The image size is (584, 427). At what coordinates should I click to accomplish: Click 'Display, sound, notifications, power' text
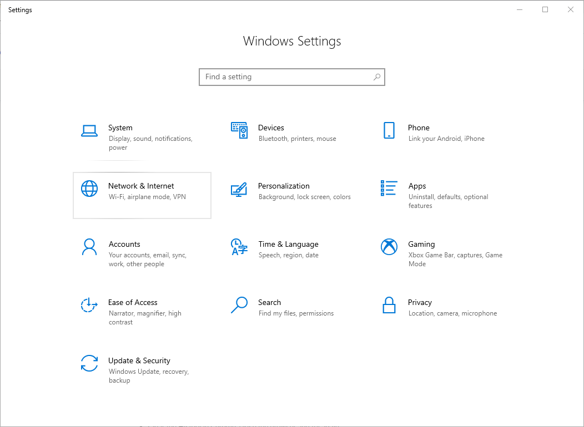(x=150, y=143)
